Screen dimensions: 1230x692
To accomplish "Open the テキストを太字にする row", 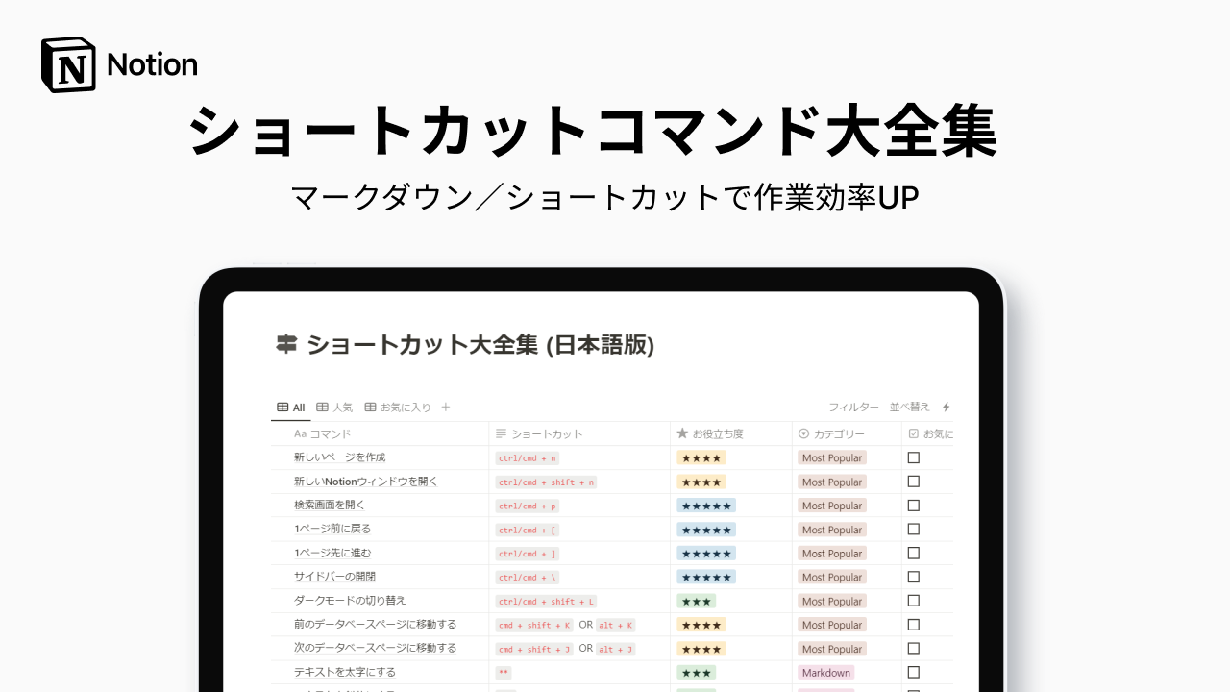I will [345, 673].
